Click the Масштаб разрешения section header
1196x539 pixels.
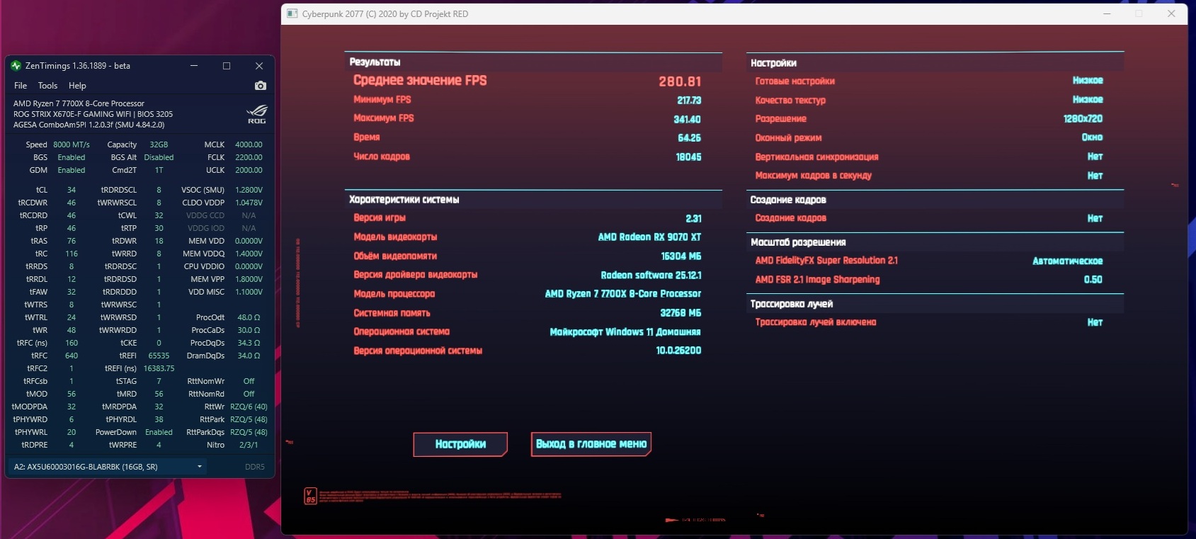pyautogui.click(x=797, y=242)
